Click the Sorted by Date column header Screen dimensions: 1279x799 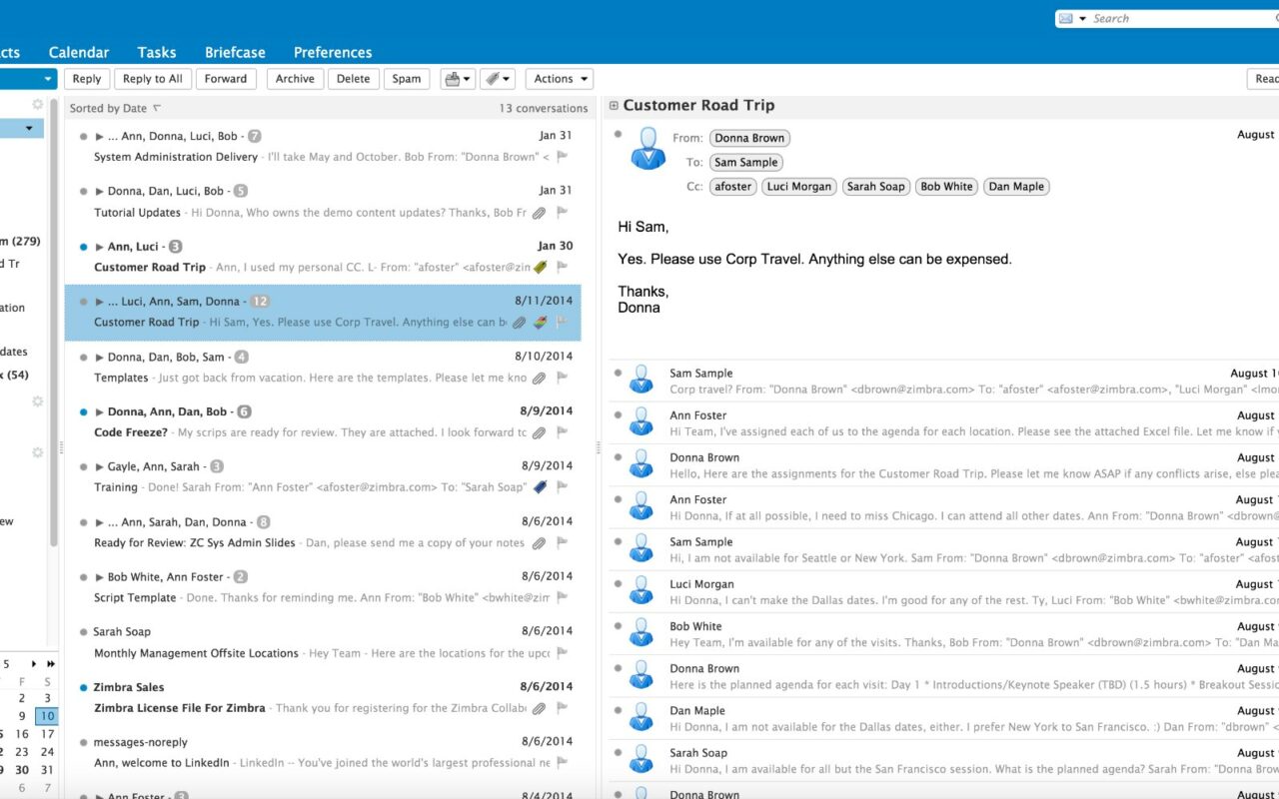point(109,108)
